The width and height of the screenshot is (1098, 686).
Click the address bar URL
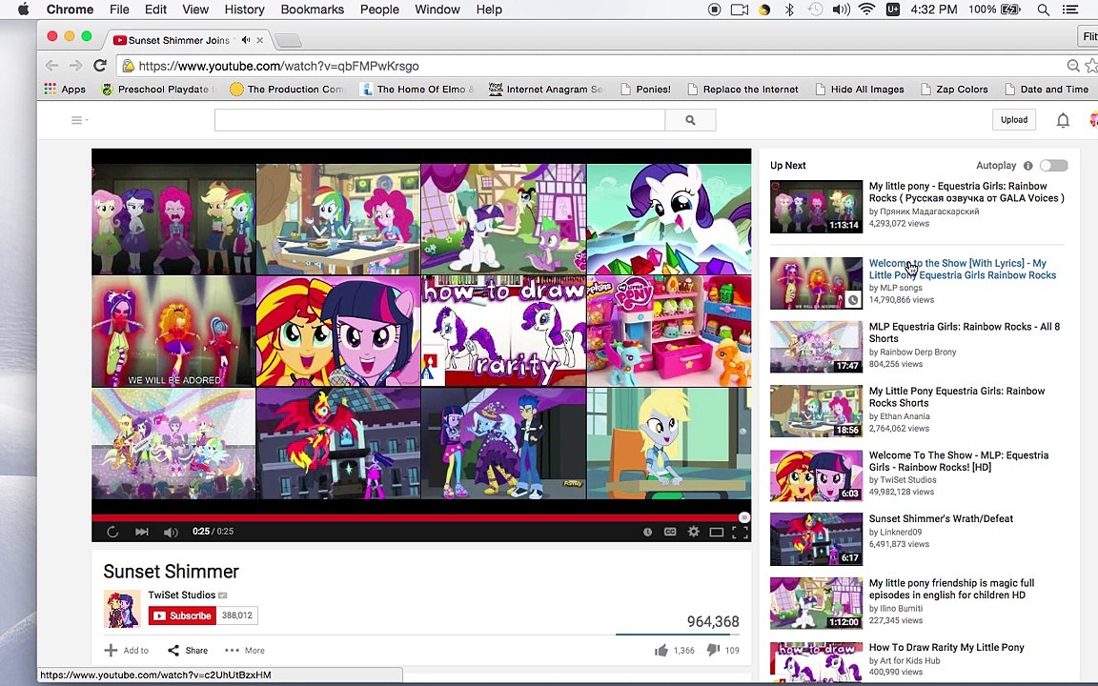pyautogui.click(x=278, y=66)
